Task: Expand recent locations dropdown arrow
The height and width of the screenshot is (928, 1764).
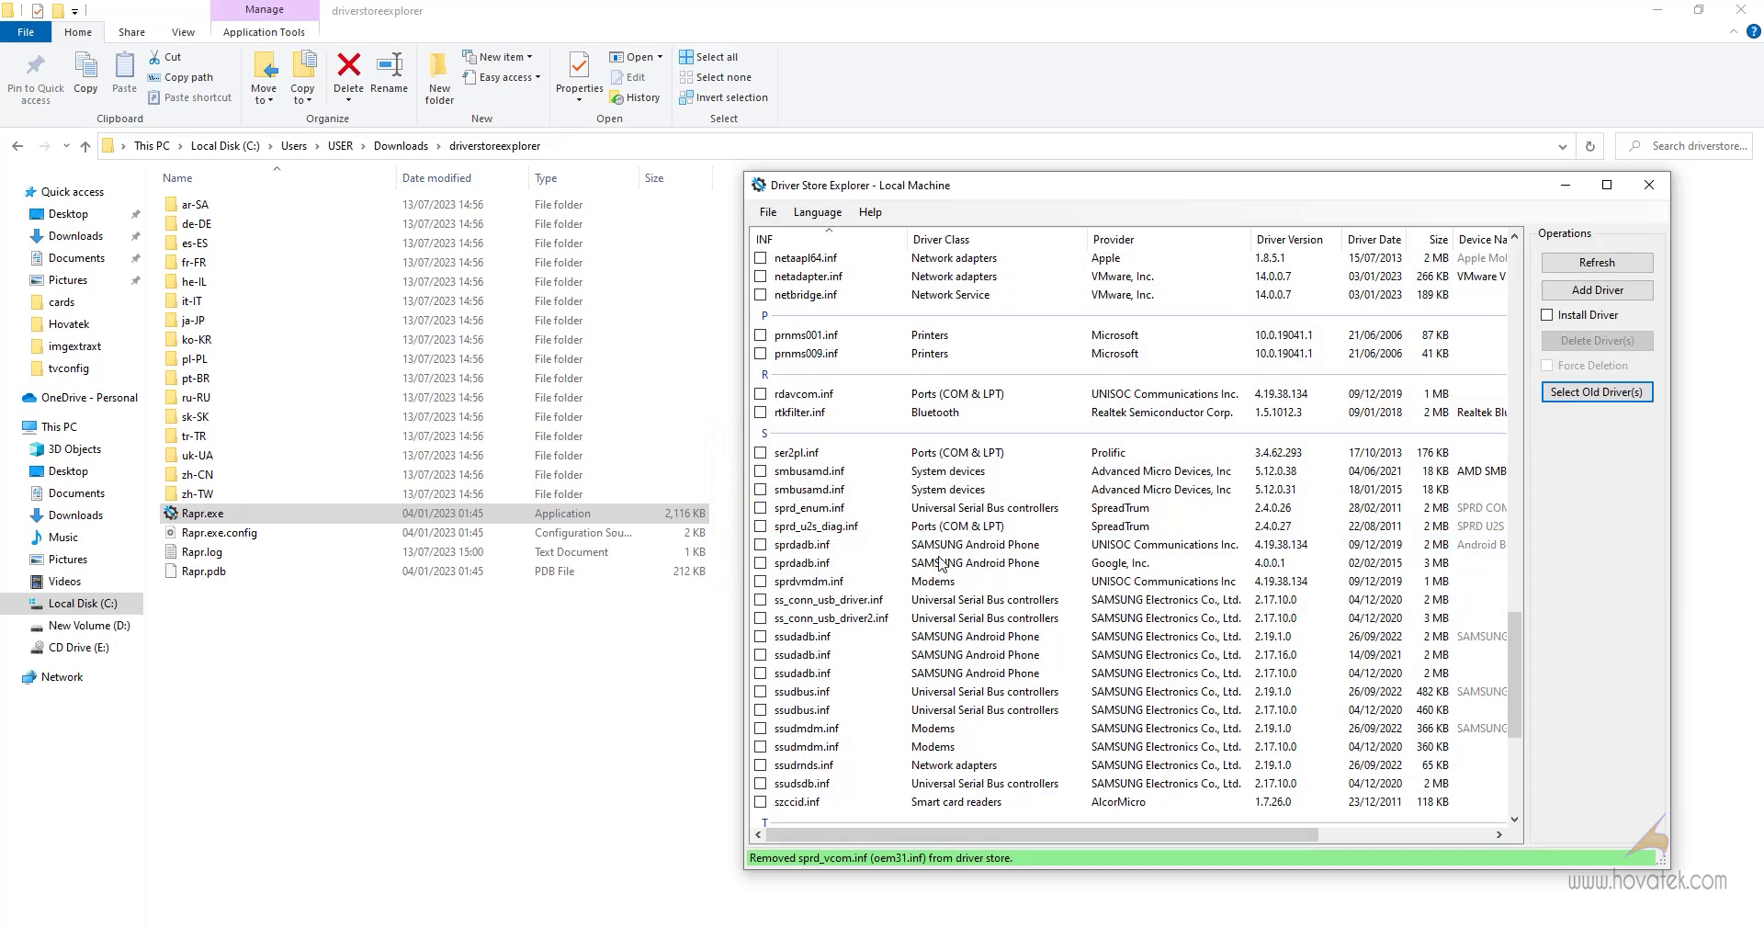Action: [x=66, y=146]
